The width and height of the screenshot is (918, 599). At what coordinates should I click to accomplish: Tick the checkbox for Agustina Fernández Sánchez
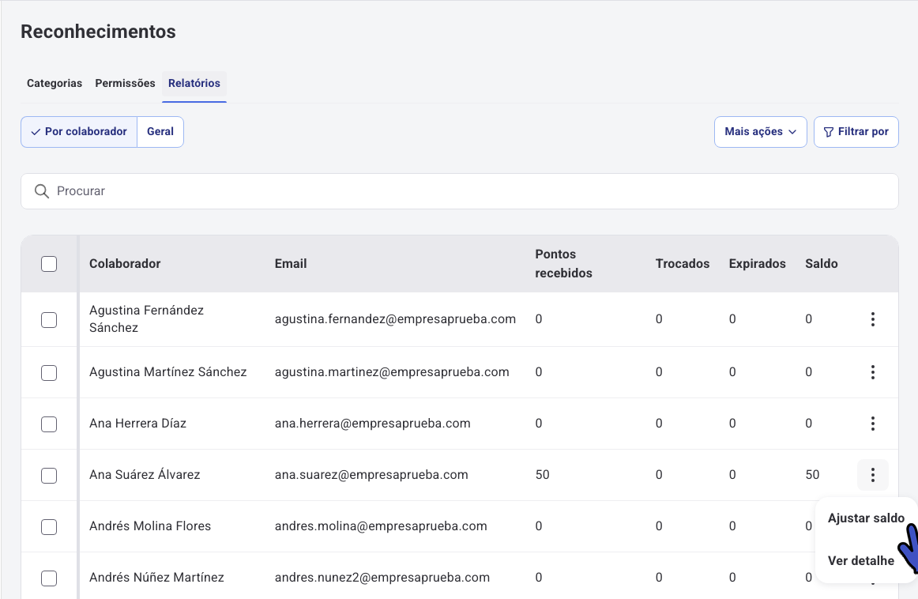pyautogui.click(x=49, y=320)
